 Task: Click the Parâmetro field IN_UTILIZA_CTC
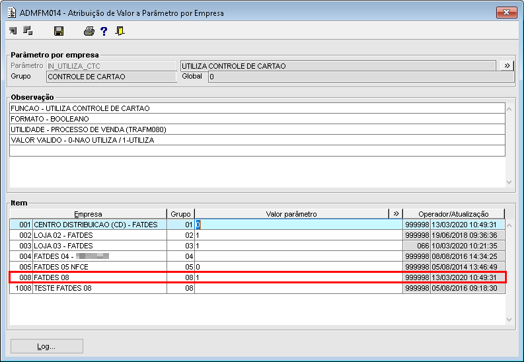point(112,66)
